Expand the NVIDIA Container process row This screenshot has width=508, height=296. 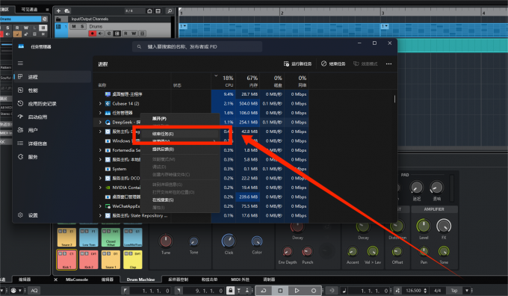click(100, 188)
